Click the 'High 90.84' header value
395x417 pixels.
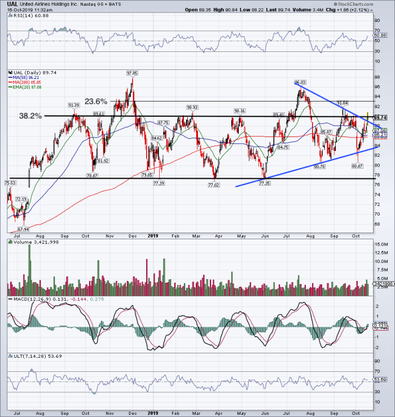[x=225, y=10]
